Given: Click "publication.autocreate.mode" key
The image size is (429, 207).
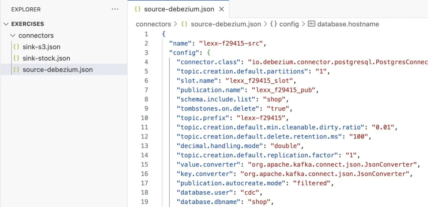Looking at the screenshot, I should 231,183.
